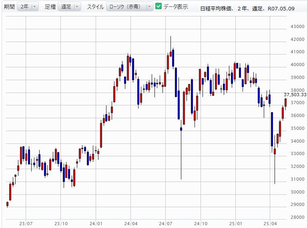The width and height of the screenshot is (307, 228).
Task: Click the 24/10 date axis label
Action: (201, 224)
